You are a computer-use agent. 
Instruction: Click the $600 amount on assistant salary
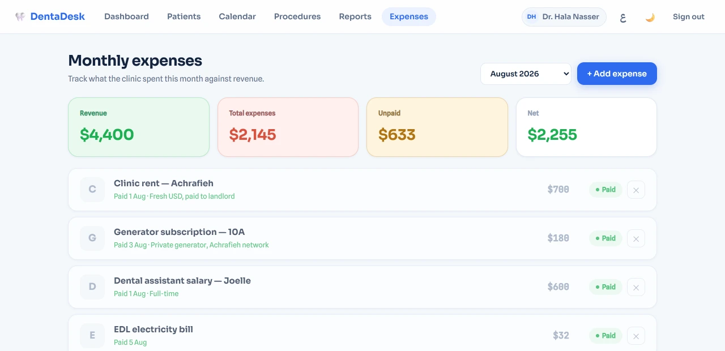[558, 287]
